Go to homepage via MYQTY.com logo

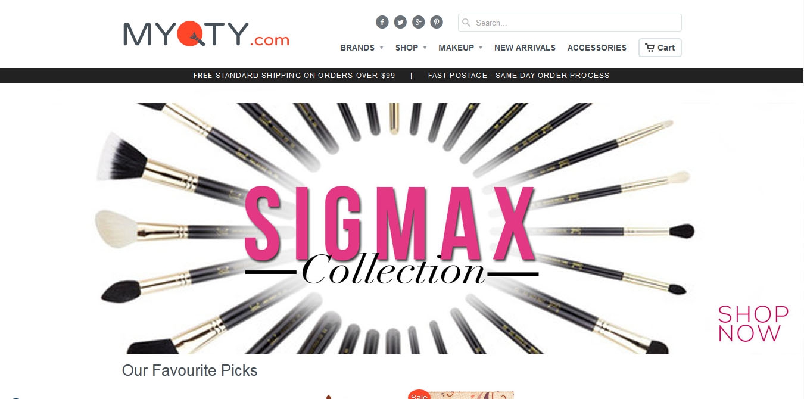[x=206, y=34]
